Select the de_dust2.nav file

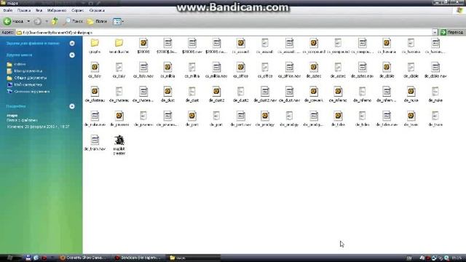[x=265, y=95]
